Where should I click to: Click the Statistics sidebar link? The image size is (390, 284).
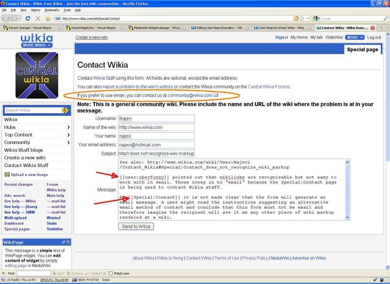coord(54,229)
